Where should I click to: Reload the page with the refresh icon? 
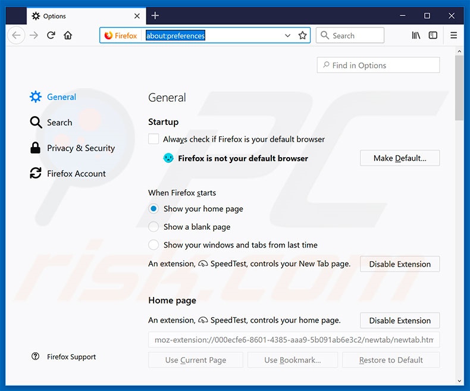(x=51, y=36)
